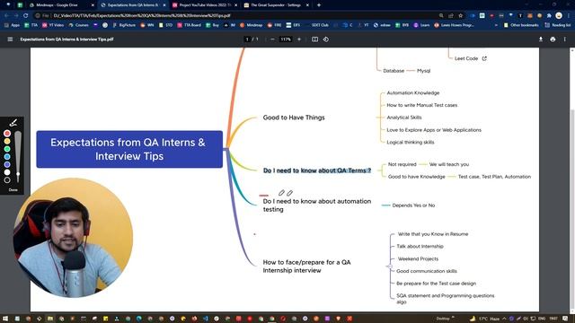Edit the PDF page number field
Screen dimensions: 575x323
pos(247,39)
